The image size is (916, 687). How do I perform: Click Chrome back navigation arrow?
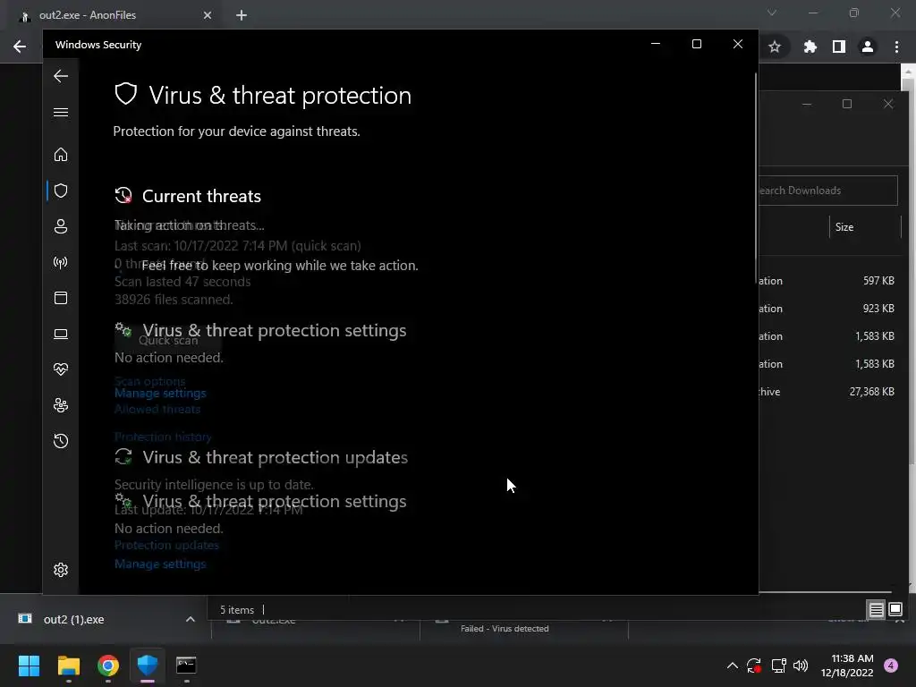(x=20, y=47)
